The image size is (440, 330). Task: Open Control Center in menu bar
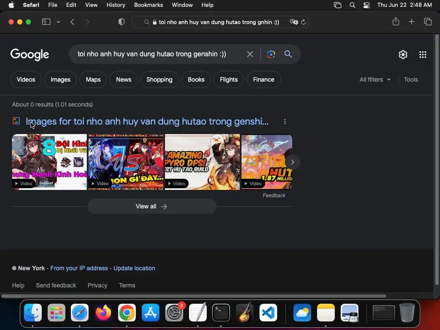(366, 5)
